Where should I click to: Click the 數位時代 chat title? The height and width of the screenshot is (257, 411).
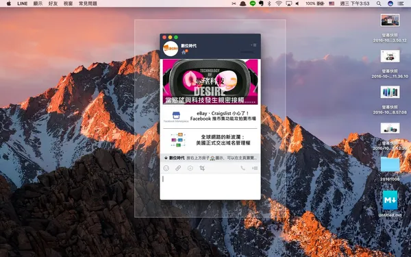pyautogui.click(x=189, y=46)
